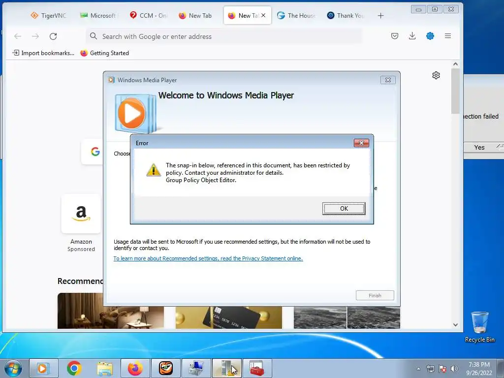The height and width of the screenshot is (378, 504).
Task: Click Import bookmarks in the bookmarks toolbar
Action: [43, 53]
